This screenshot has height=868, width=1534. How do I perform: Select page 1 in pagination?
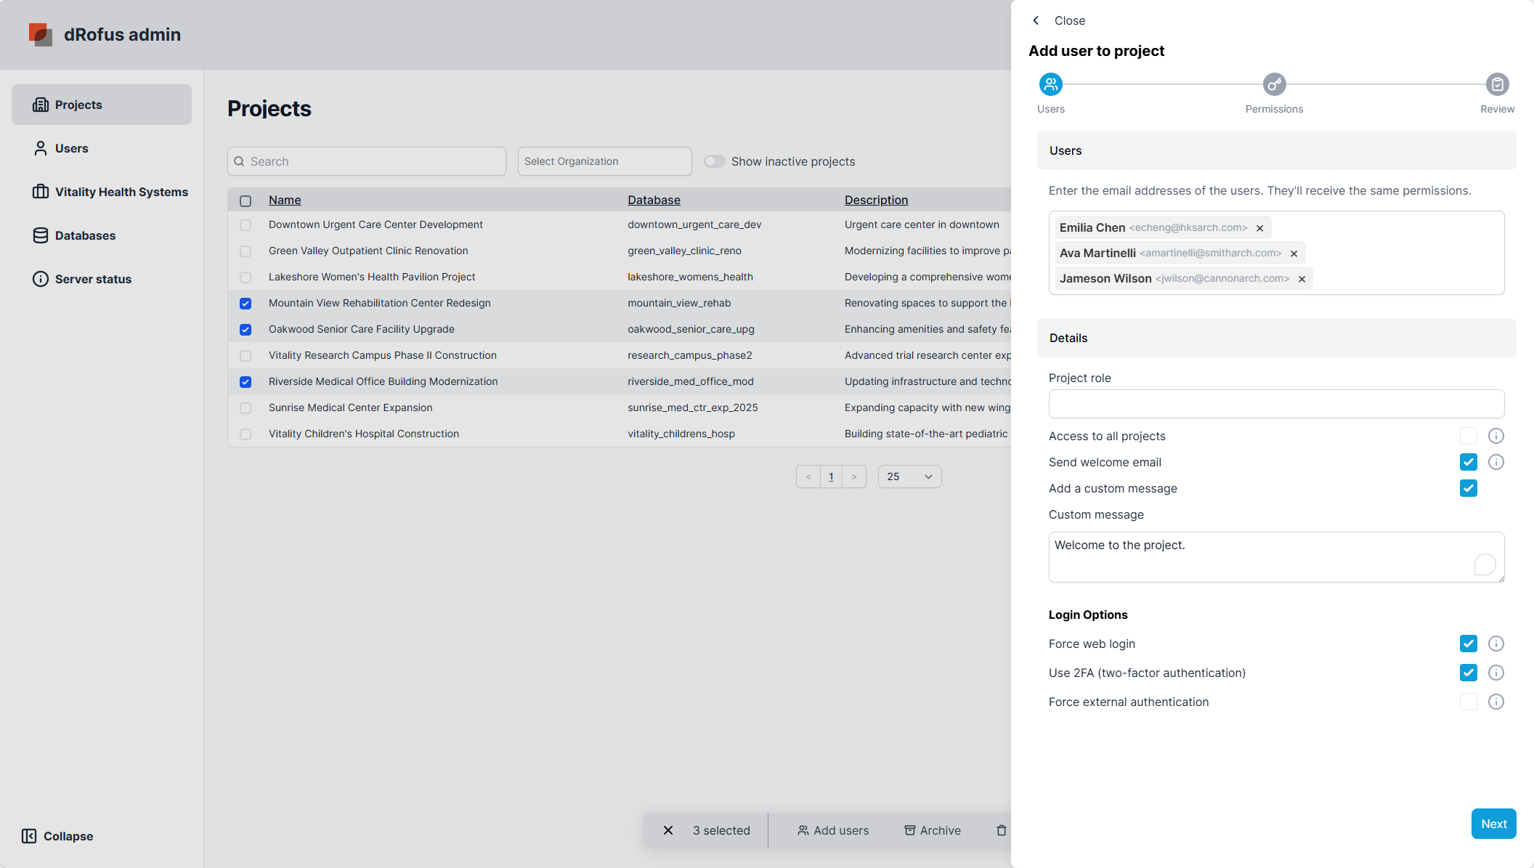831,476
